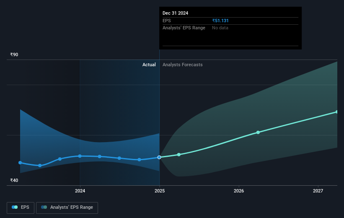This screenshot has height=218, width=344.
Task: Click the Analysts' EPS Range legend icon
Action: pos(44,207)
